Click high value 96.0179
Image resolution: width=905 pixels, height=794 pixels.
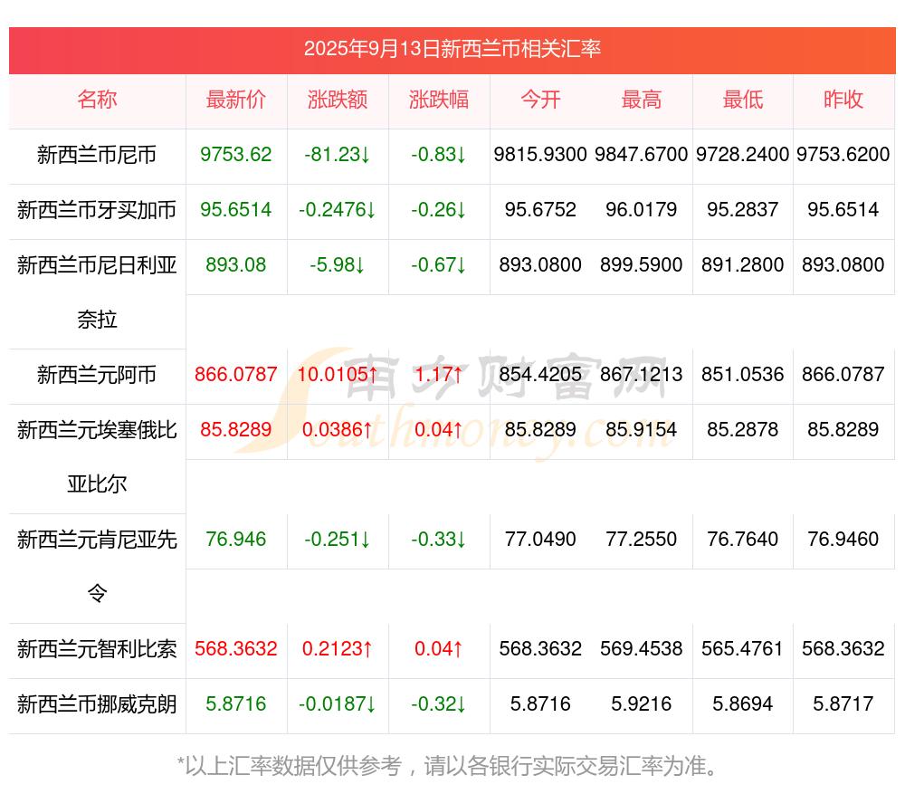point(642,209)
